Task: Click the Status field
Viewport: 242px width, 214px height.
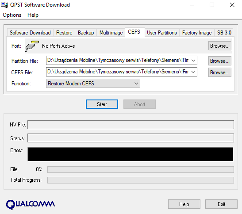Action: point(131,138)
